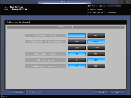Turn Cleaning Notification ON
The image size is (131, 98).
[x=77, y=36]
